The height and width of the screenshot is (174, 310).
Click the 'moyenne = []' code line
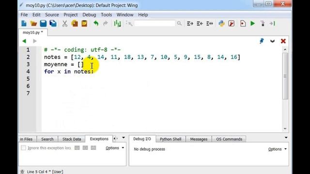pos(64,64)
